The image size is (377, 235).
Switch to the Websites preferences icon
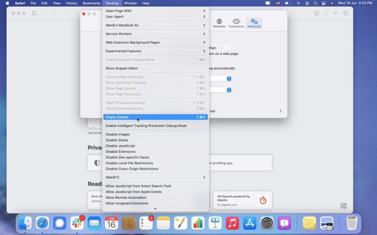pyautogui.click(x=219, y=23)
